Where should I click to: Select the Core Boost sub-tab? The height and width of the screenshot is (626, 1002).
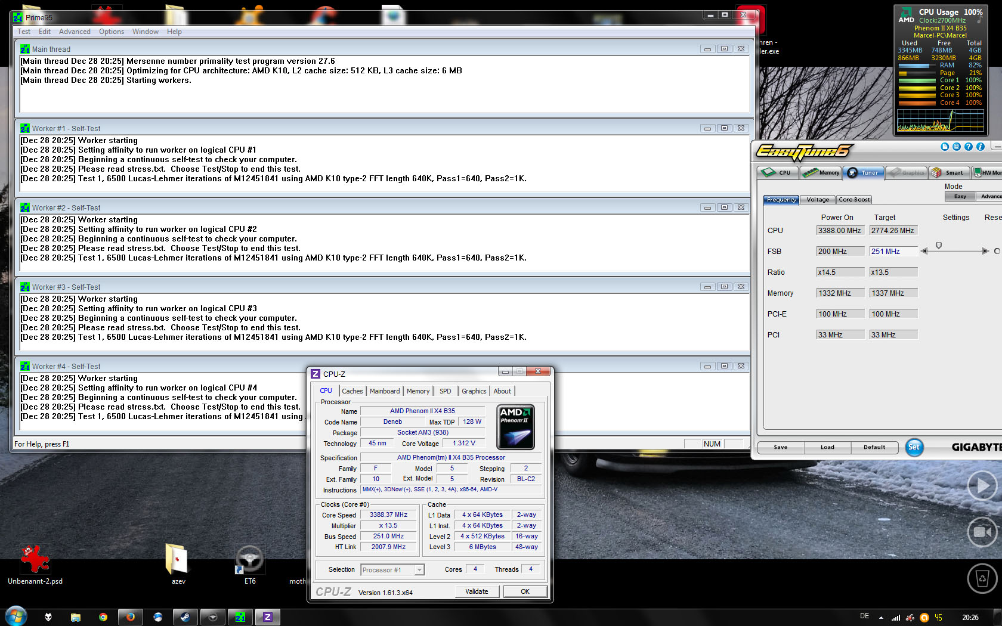(854, 200)
